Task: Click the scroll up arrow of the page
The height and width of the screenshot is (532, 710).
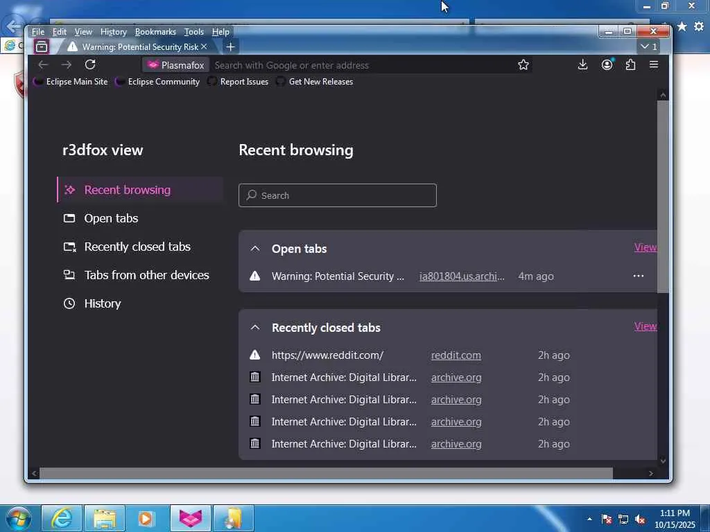Action: (663, 94)
